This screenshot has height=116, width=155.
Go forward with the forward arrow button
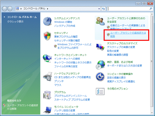(10, 9)
